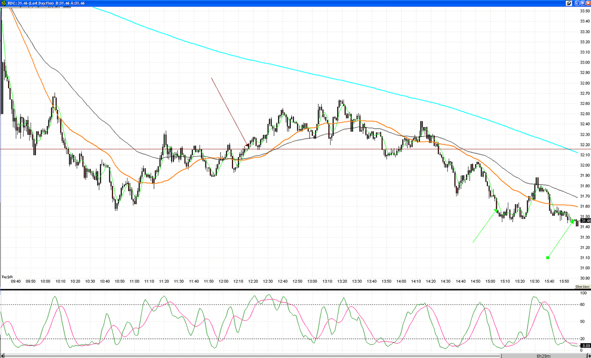This screenshot has width=591, height=358.
Task: Click the 31.10 price axis label
Action: (585, 258)
